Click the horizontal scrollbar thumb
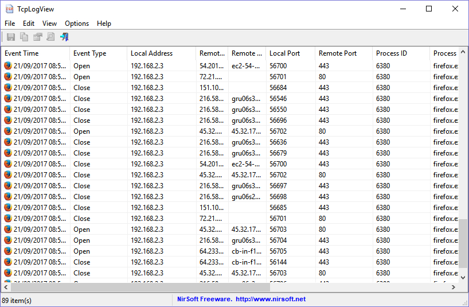This screenshot has height=307, width=469. 140,287
